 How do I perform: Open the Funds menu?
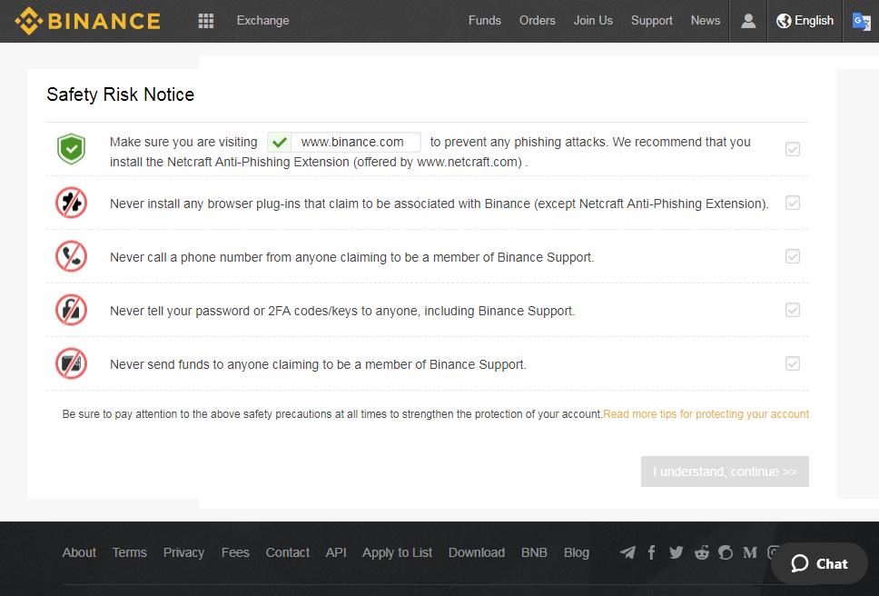click(485, 21)
